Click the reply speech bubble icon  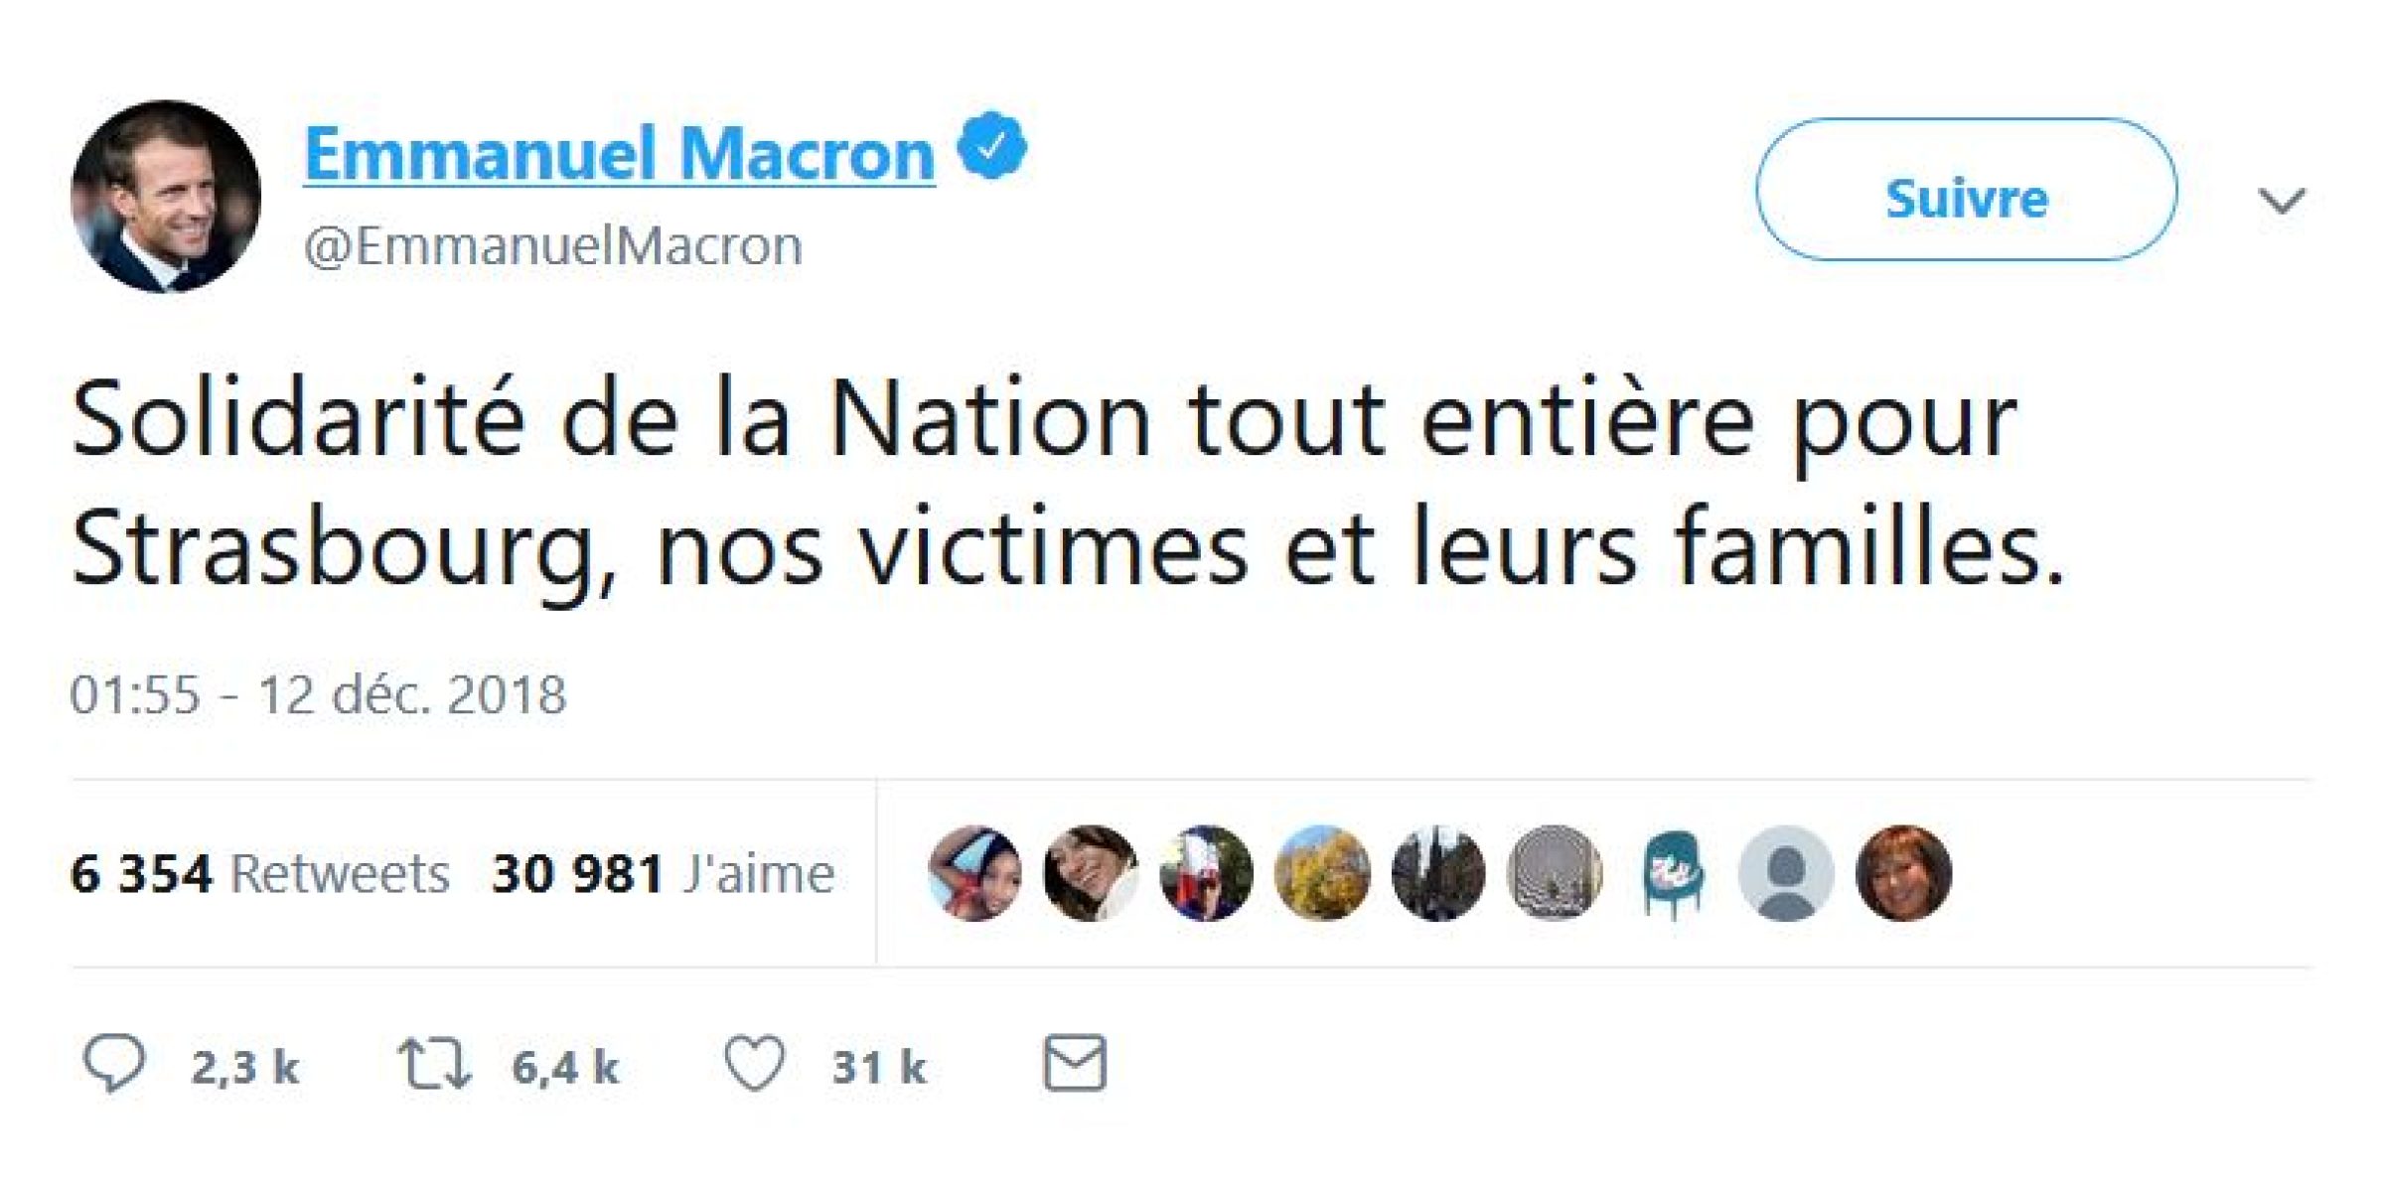(x=114, y=1064)
